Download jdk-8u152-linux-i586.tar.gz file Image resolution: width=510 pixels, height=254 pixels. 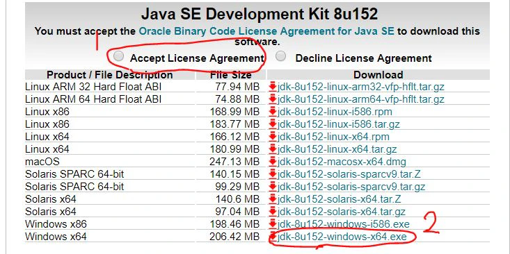coord(339,124)
